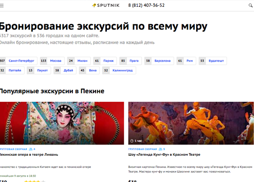Click group size icon on Kung-Fu card
This screenshot has height=182, width=254.
[x=160, y=149]
